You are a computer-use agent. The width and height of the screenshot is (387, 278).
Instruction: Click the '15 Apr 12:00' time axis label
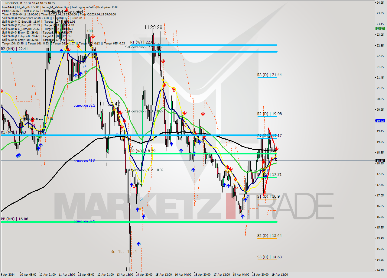(164, 275)
